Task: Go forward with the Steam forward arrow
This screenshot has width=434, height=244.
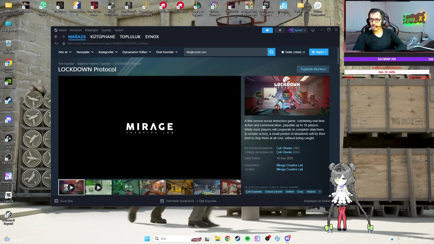Action: pos(63,37)
